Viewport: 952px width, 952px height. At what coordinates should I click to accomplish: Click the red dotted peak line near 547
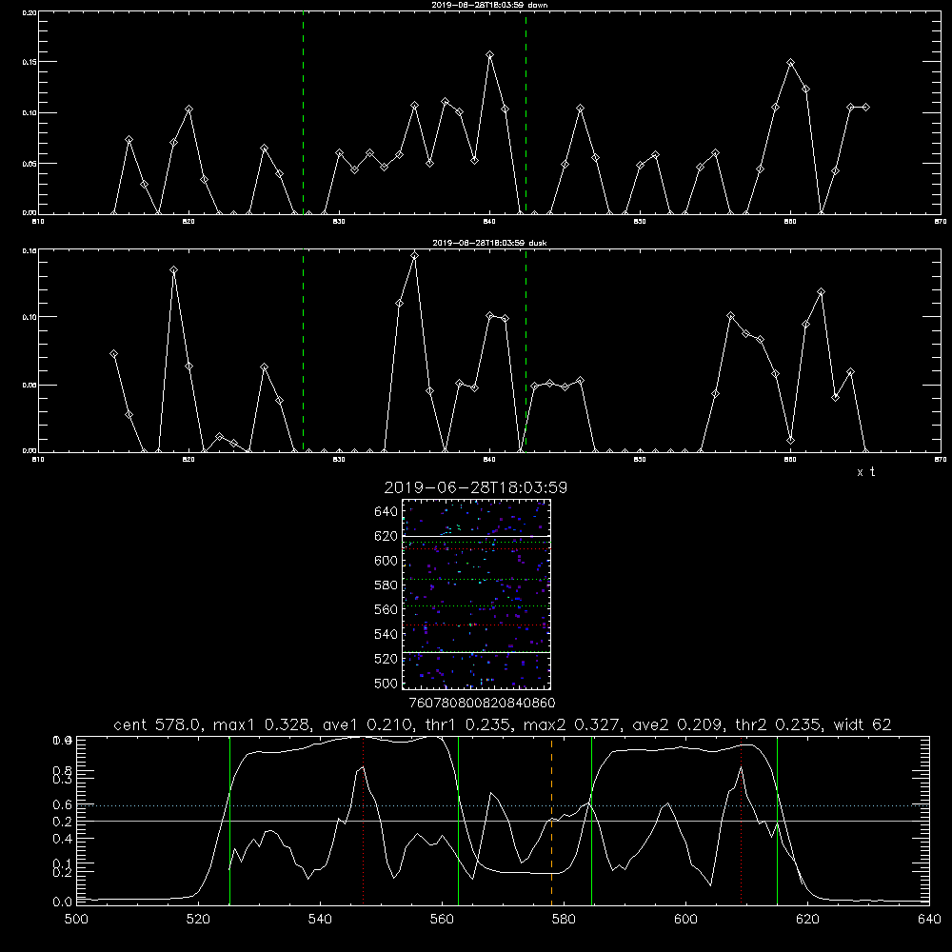(x=363, y=820)
